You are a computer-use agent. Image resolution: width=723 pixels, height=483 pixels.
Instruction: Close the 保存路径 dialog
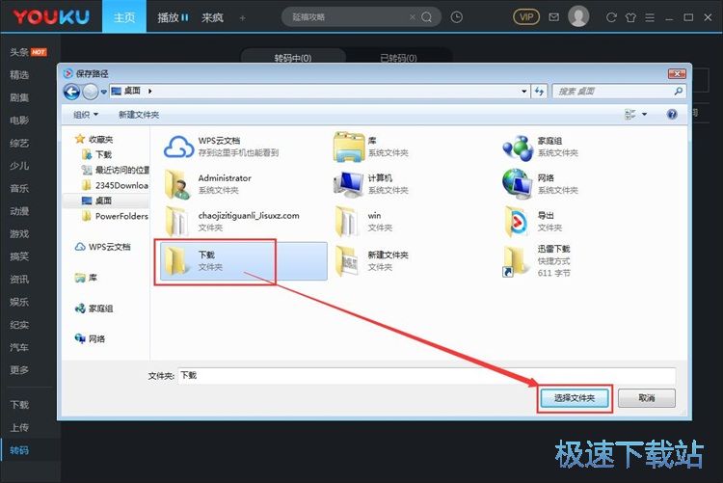pyautogui.click(x=677, y=73)
